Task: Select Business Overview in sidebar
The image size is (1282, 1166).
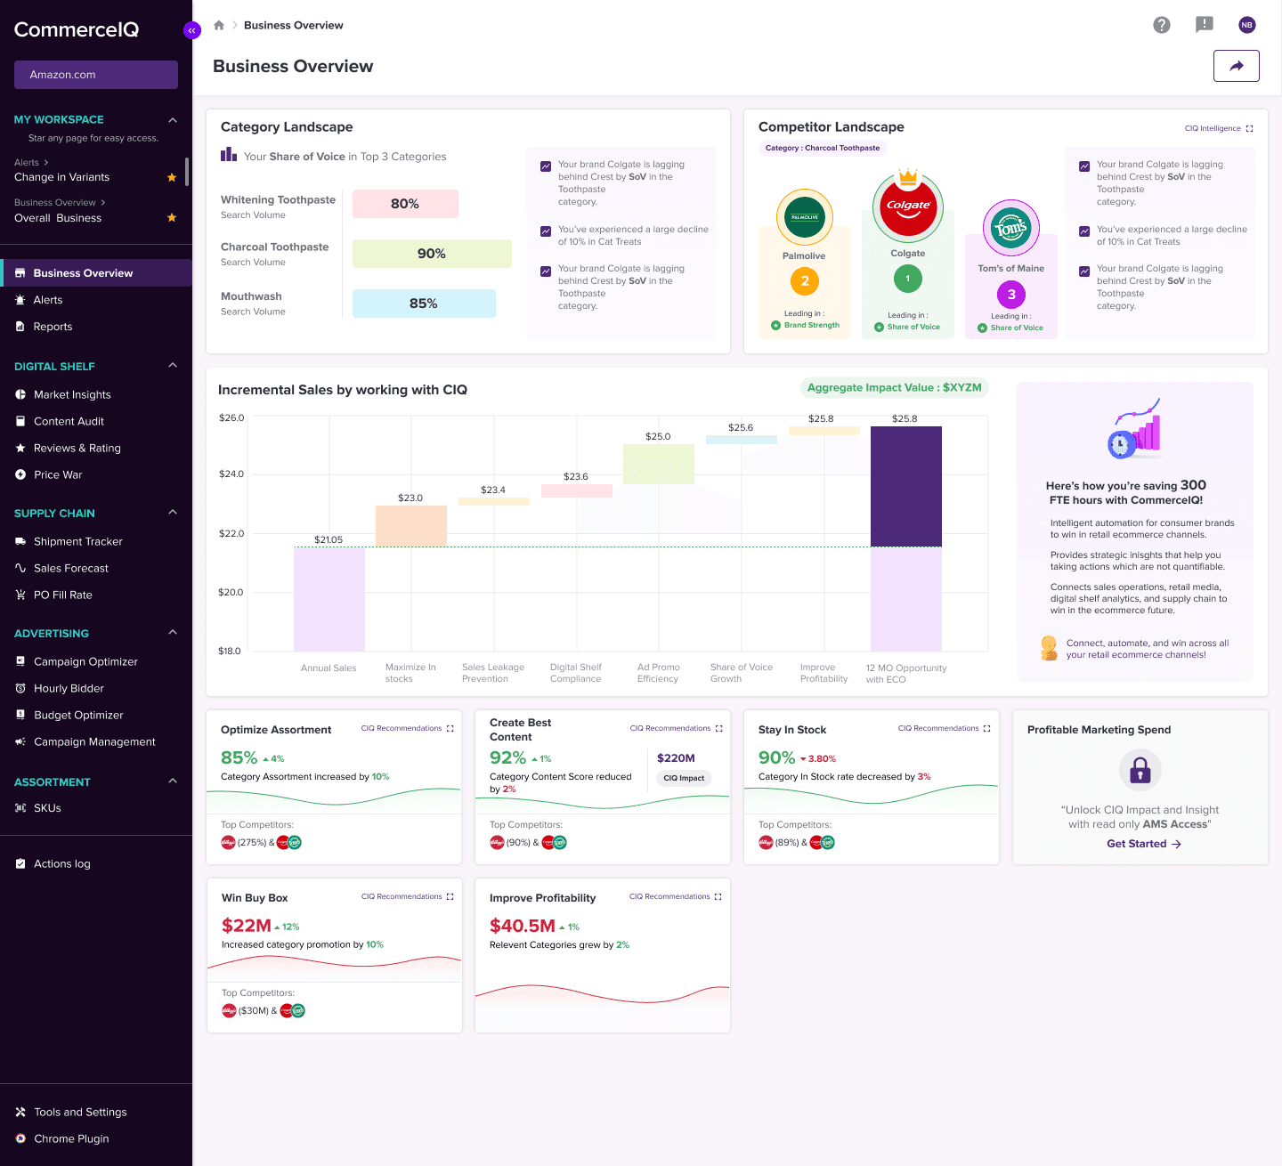Action: point(96,273)
